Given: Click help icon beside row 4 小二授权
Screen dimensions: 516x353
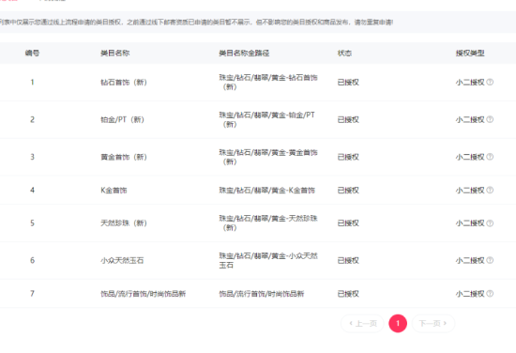Looking at the screenshot, I should tap(490, 190).
